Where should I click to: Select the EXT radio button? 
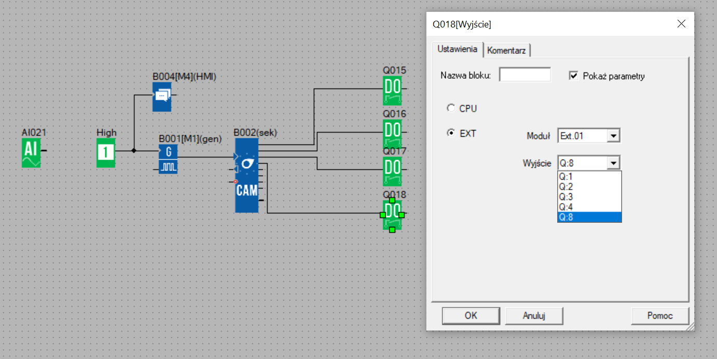tap(451, 133)
